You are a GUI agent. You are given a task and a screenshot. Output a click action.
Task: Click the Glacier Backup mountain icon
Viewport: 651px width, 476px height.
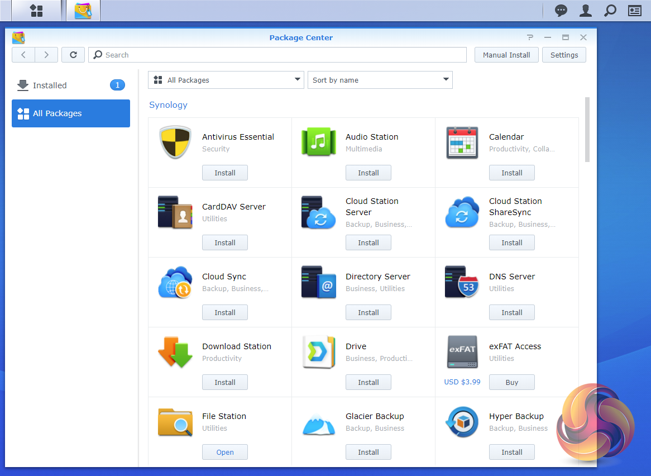(318, 425)
